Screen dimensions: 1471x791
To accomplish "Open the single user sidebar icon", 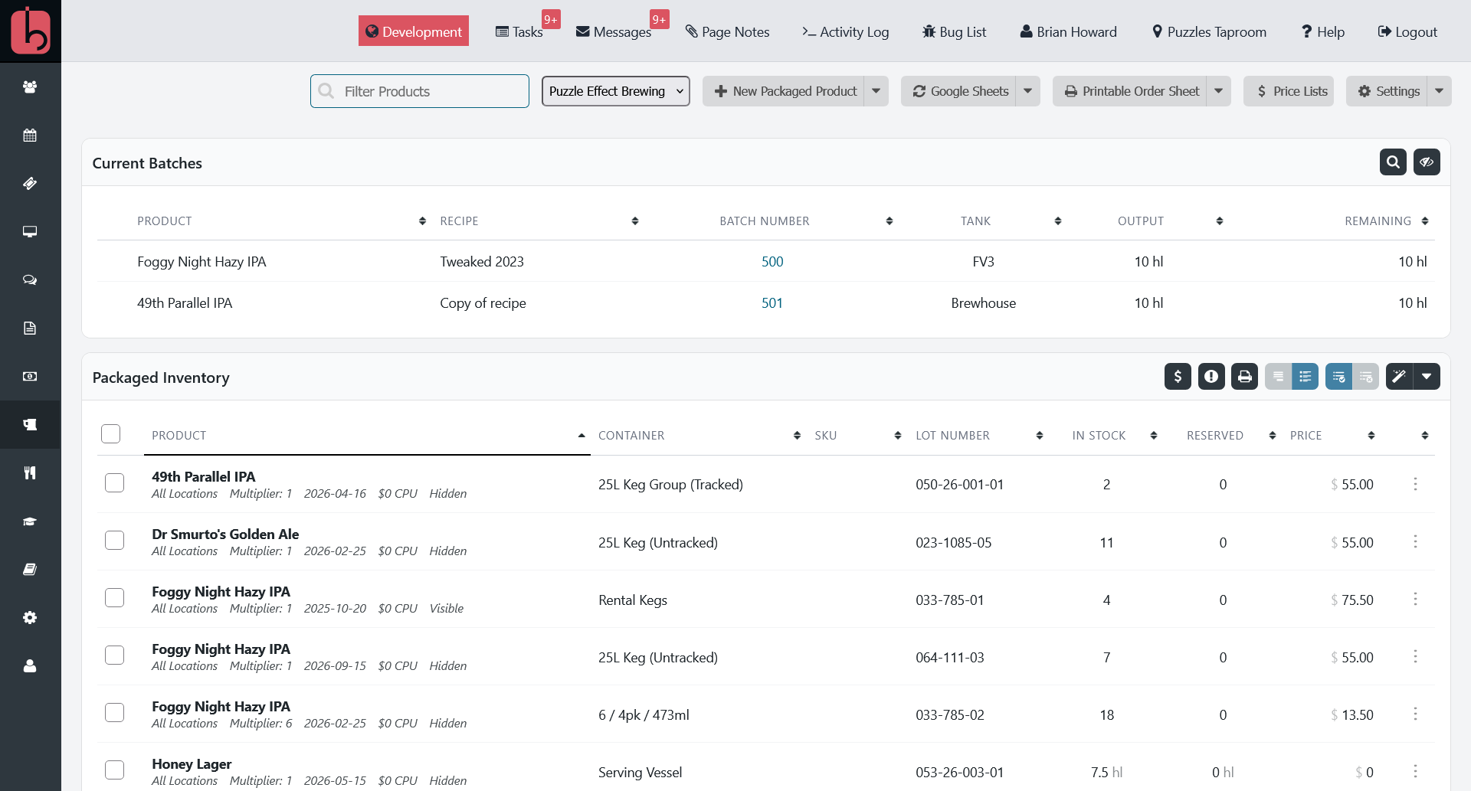I will tap(30, 665).
